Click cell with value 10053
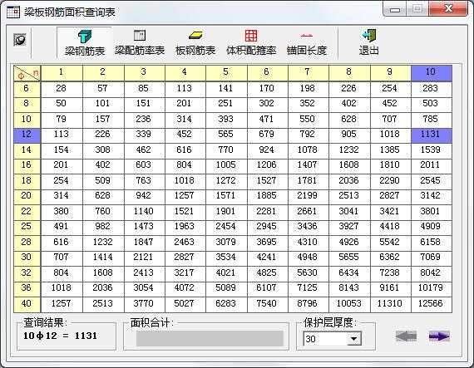This screenshot has height=368, width=474. point(349,304)
